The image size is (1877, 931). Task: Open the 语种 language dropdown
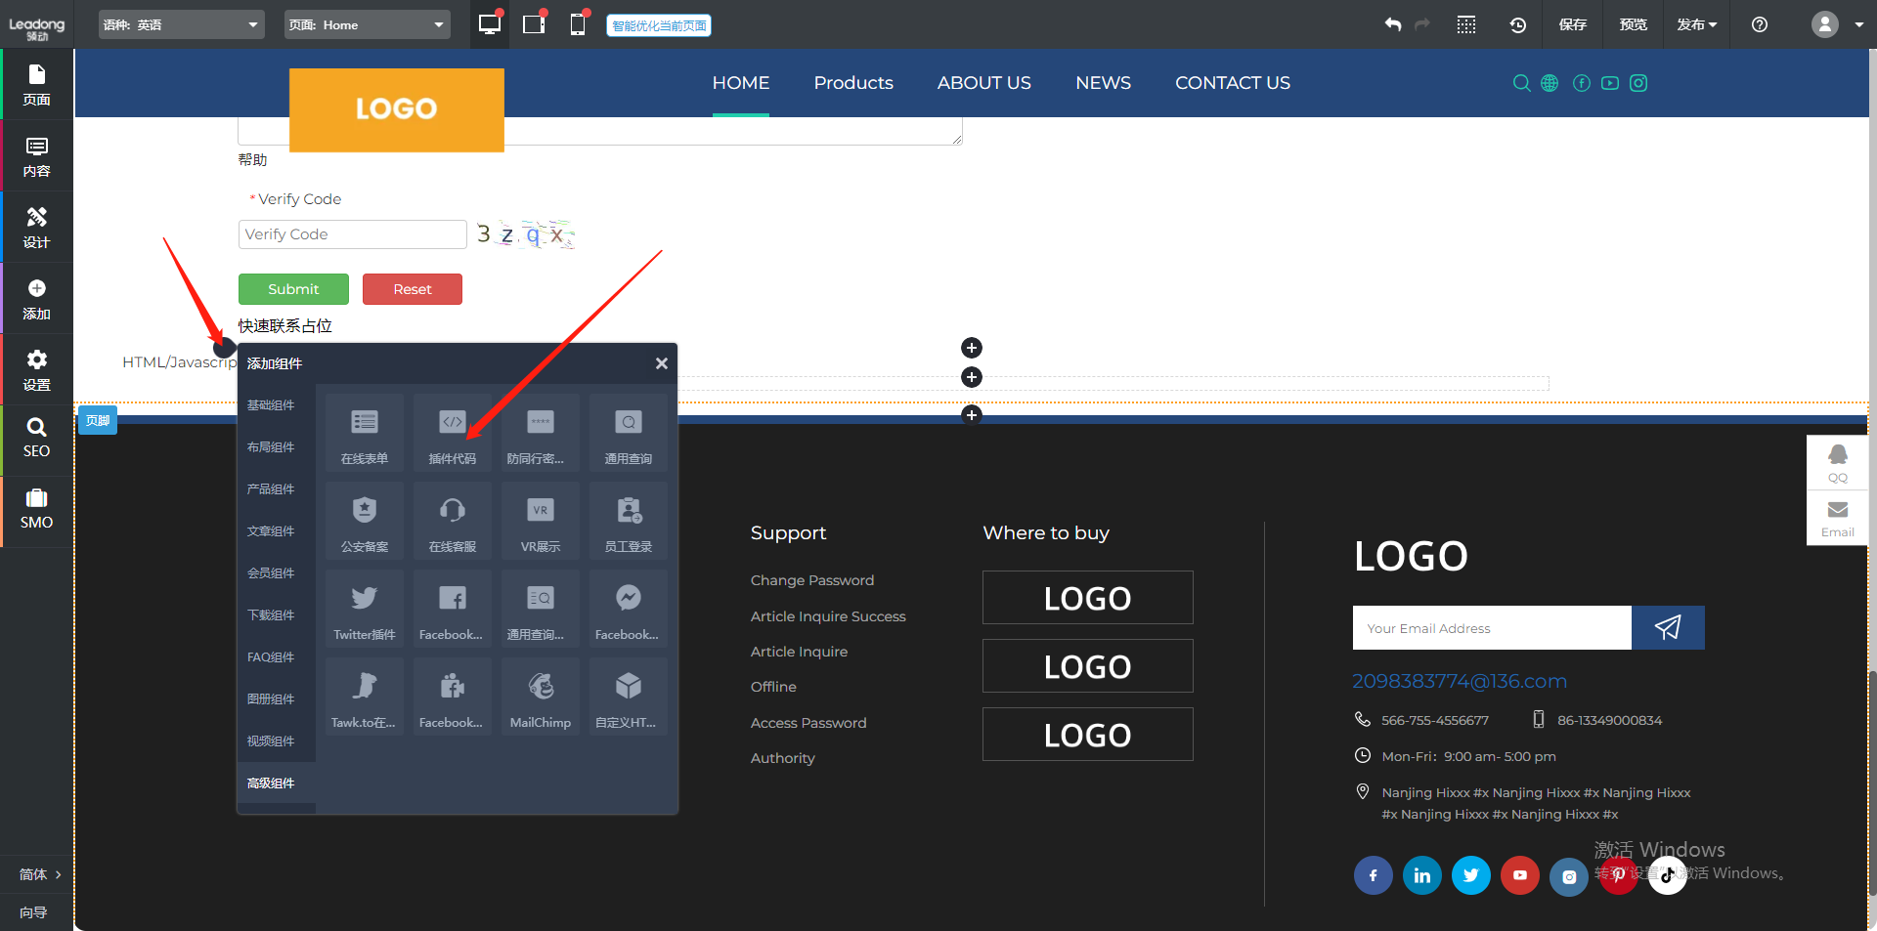coord(182,24)
